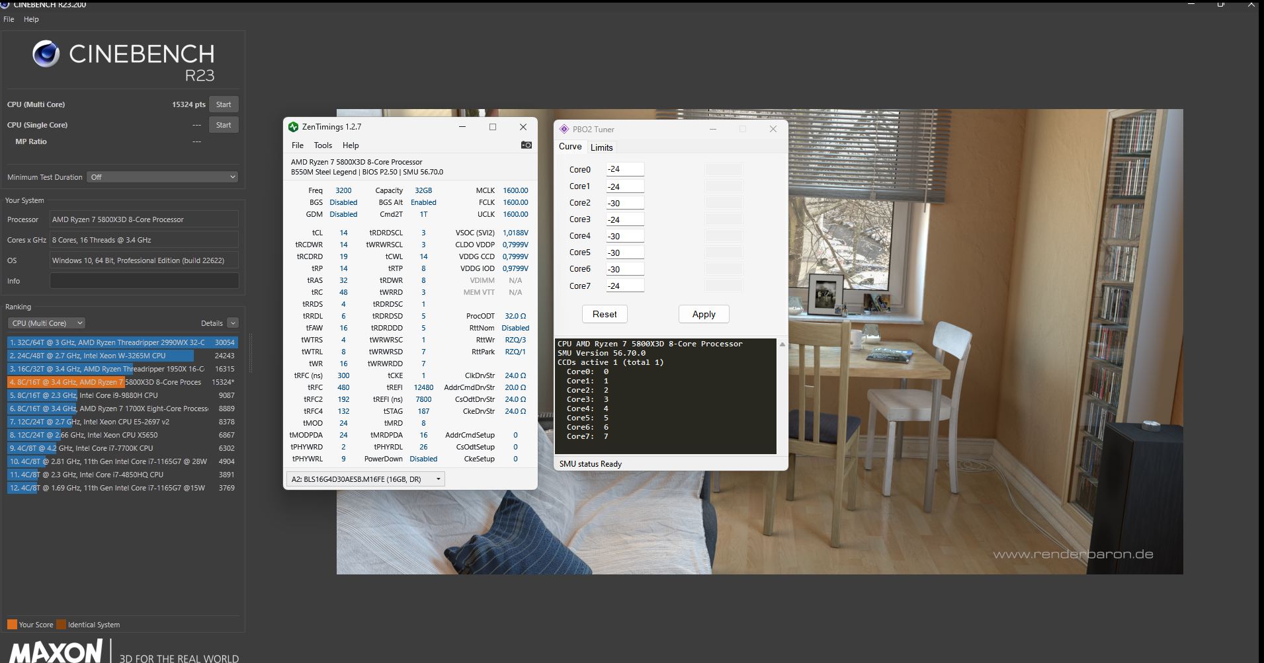Click the SMU status Ready text
1264x663 pixels.
tap(591, 464)
